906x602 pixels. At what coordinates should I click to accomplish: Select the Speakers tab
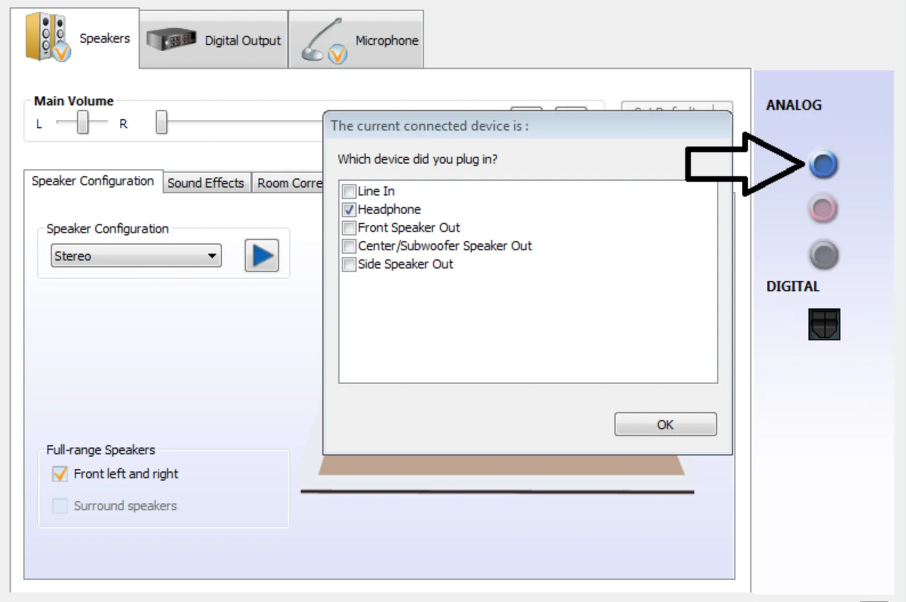75,38
